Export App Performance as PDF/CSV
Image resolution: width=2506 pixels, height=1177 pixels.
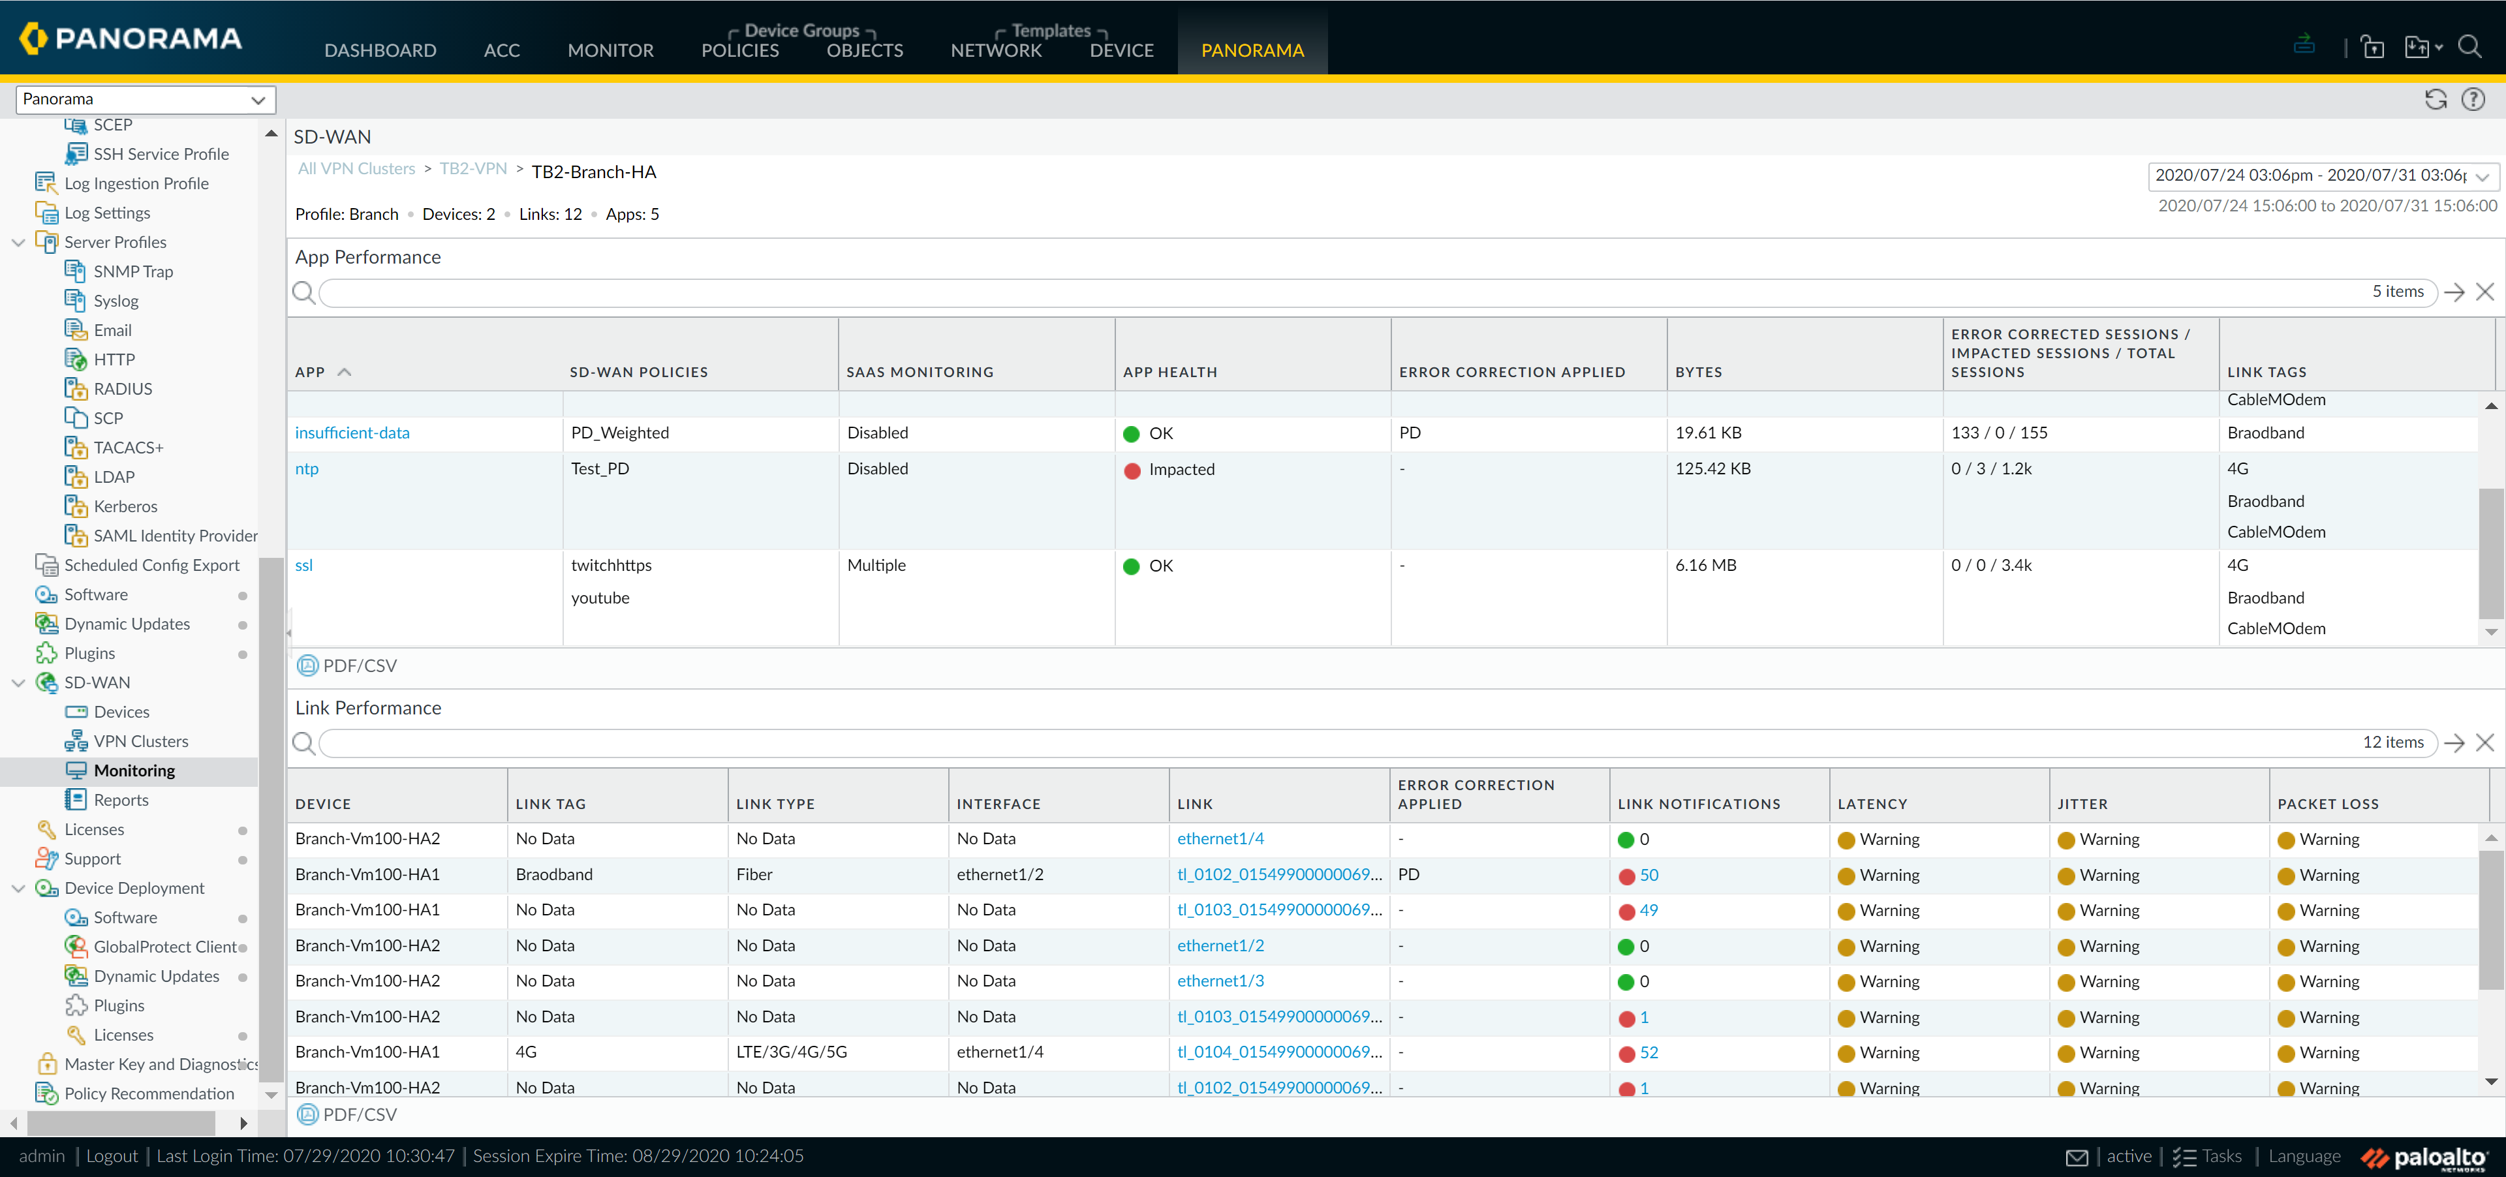[x=347, y=665]
